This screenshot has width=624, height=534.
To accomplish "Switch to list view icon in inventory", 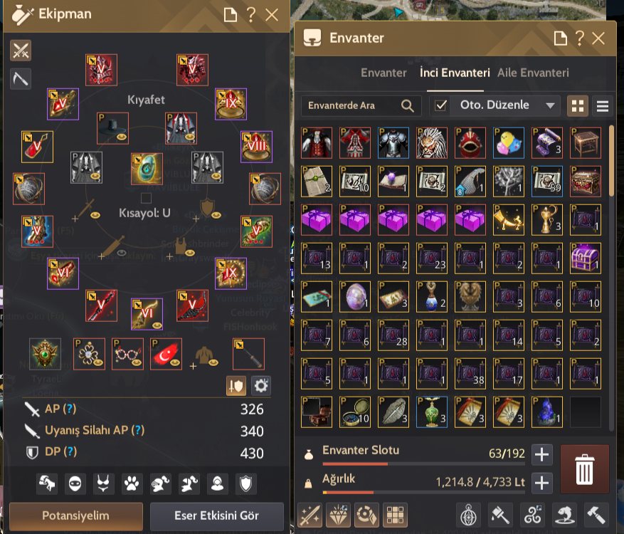I will [603, 106].
